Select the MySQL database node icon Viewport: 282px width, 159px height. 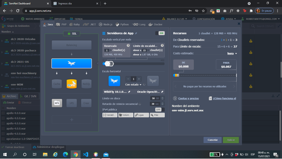(x=72, y=84)
